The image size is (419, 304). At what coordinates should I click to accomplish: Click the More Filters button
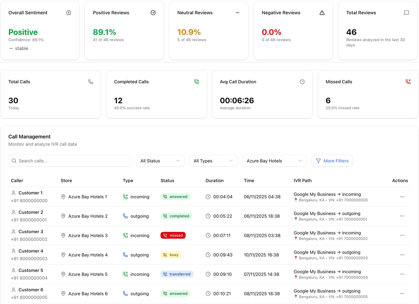tap(332, 161)
